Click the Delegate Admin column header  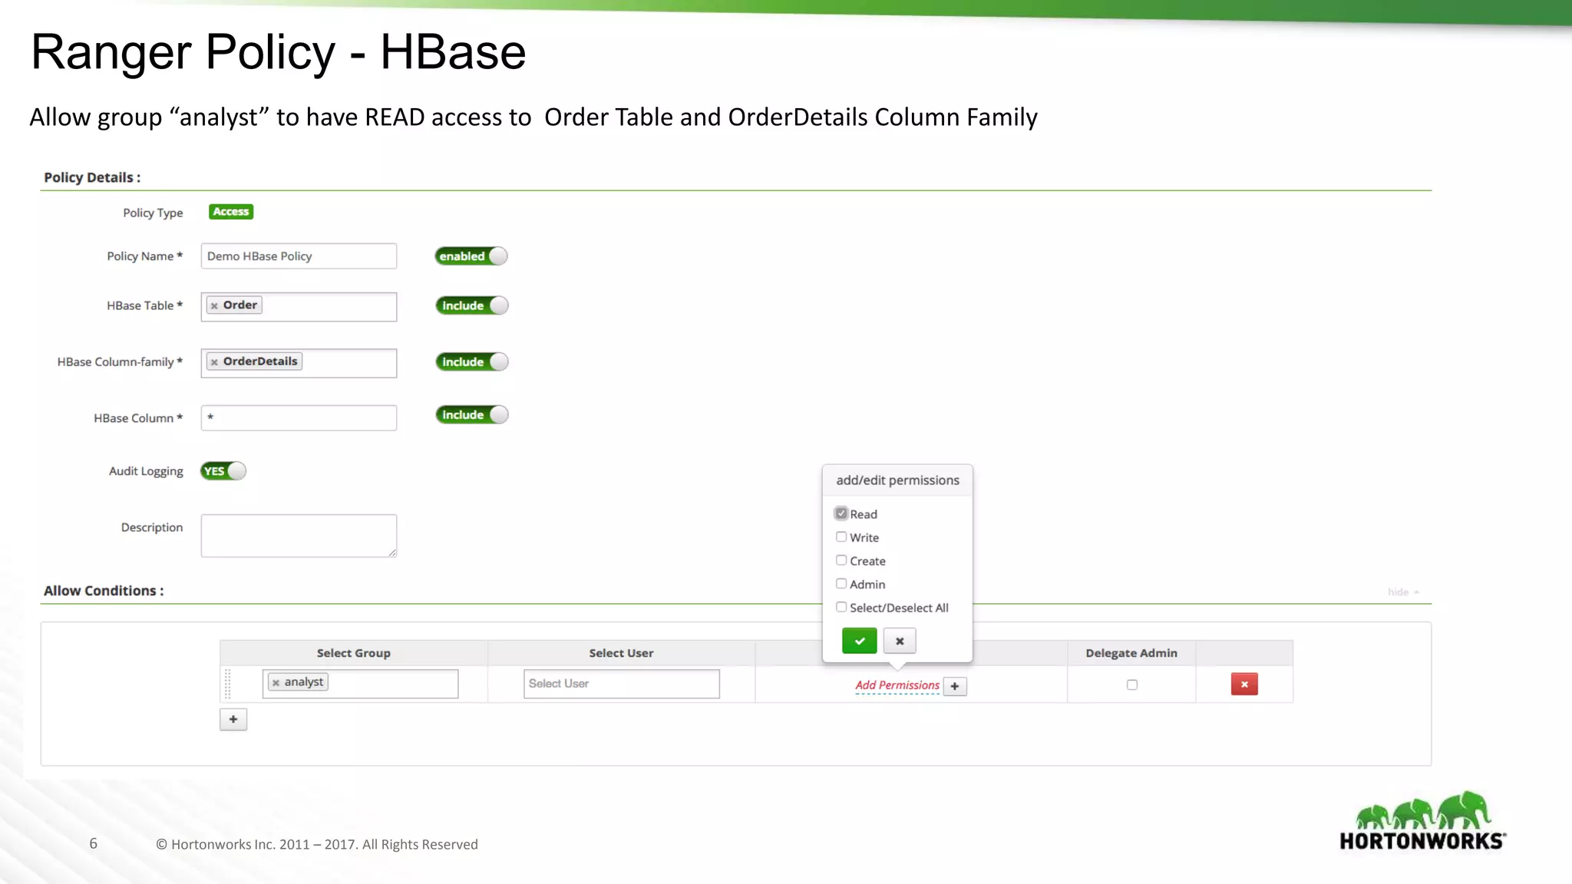pos(1131,653)
